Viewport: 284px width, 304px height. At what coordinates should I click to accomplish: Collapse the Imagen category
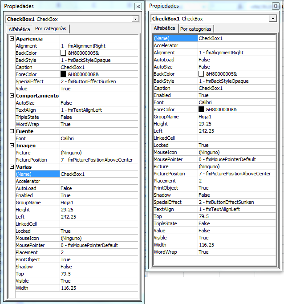coord(12,146)
